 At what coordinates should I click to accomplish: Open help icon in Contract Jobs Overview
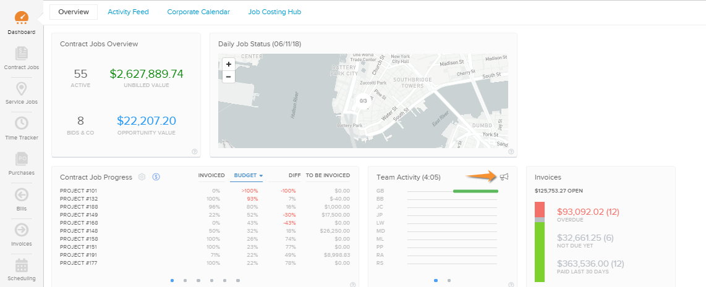point(194,151)
